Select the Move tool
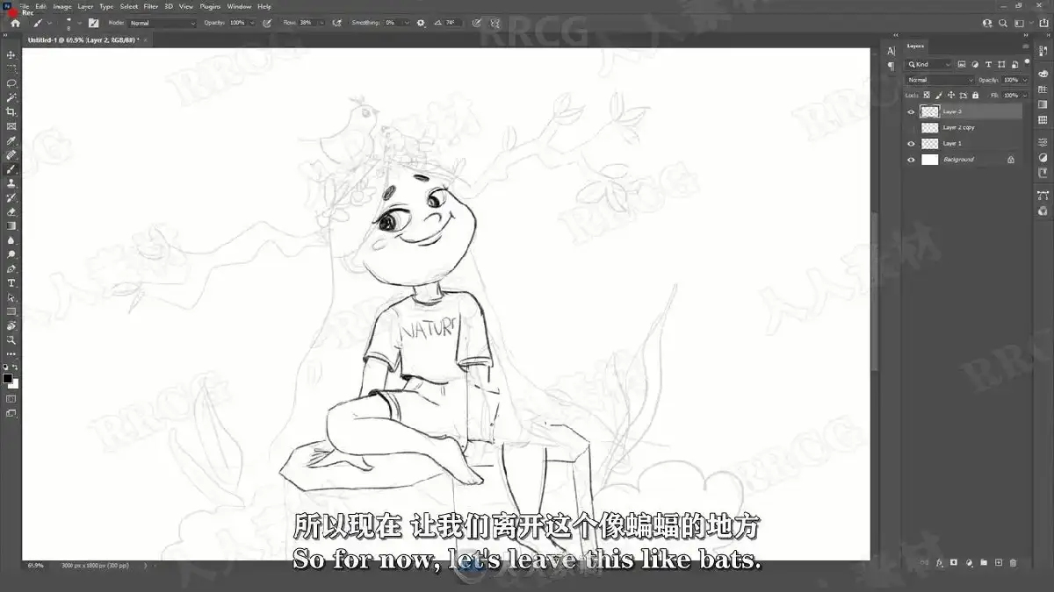The image size is (1054, 592). [x=11, y=54]
